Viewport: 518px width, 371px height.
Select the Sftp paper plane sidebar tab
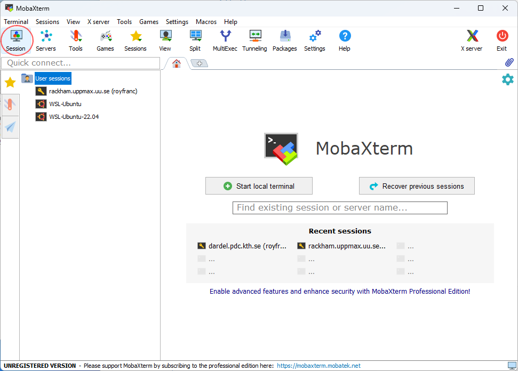point(10,127)
